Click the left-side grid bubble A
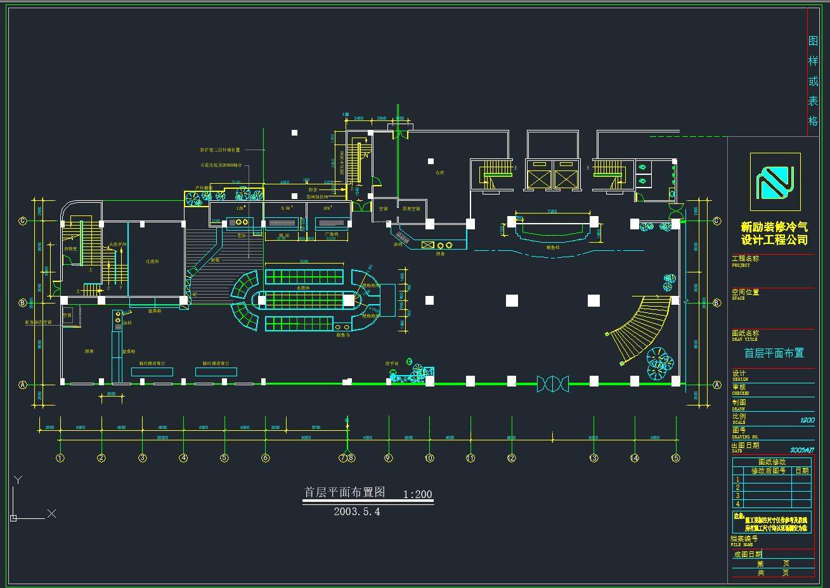The image size is (830, 588). [x=23, y=385]
